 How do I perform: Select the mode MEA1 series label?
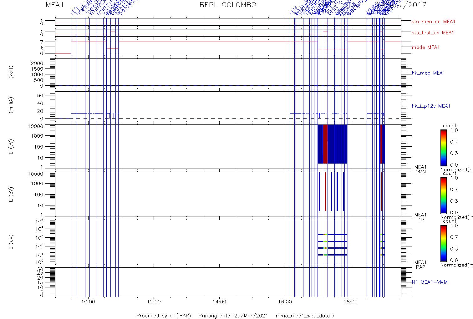pos(426,47)
